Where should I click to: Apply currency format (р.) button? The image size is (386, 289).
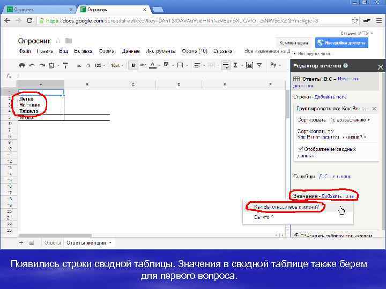click(x=79, y=66)
